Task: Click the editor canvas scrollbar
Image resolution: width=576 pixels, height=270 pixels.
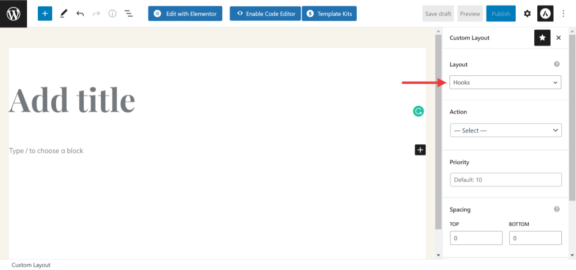Action: pos(438,132)
